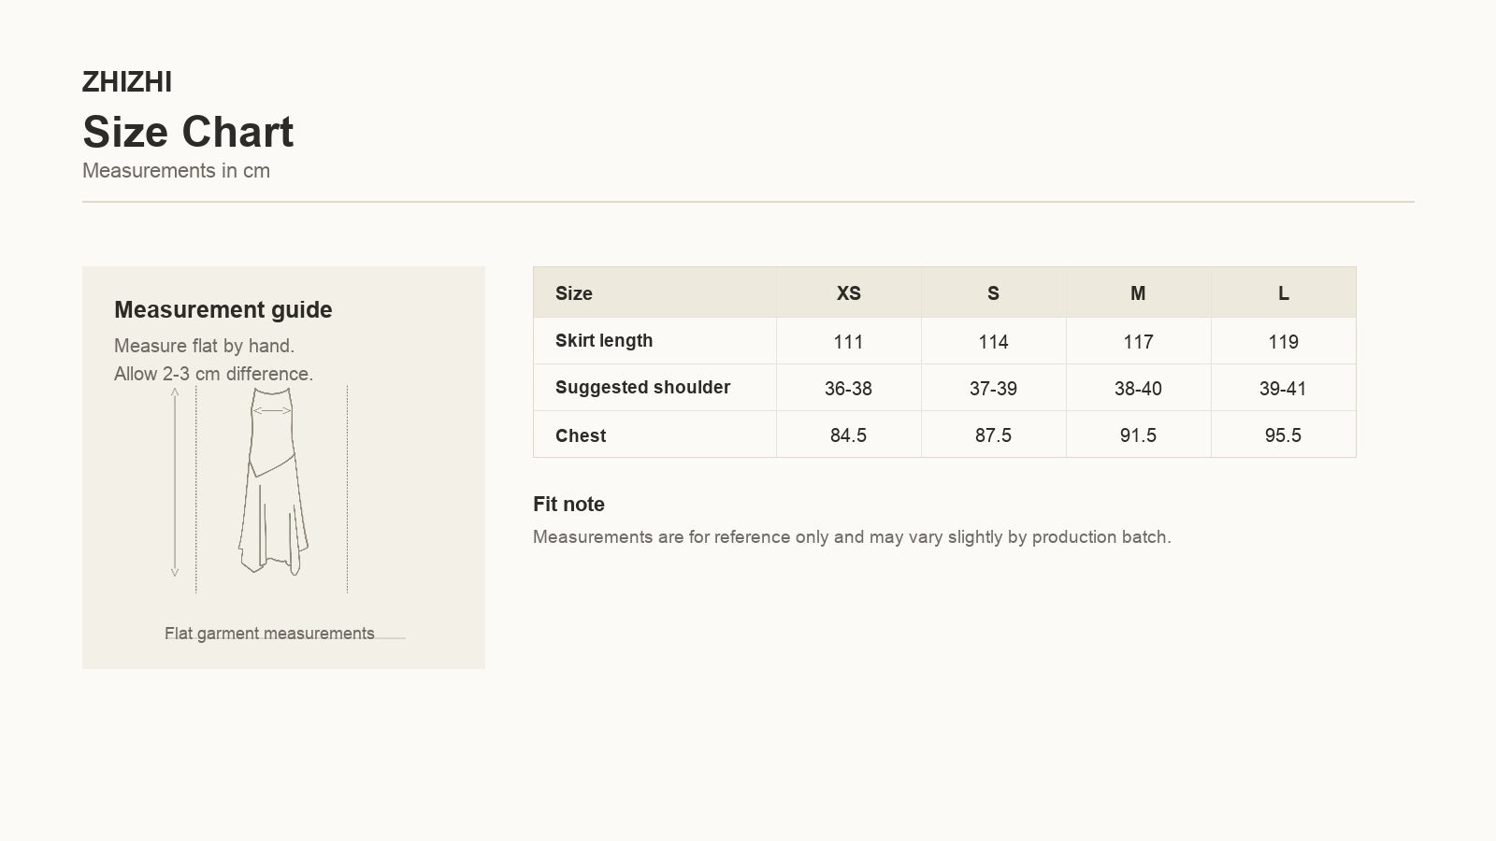
Task: Click the ZHIZHI brand name
Action: pos(127,82)
